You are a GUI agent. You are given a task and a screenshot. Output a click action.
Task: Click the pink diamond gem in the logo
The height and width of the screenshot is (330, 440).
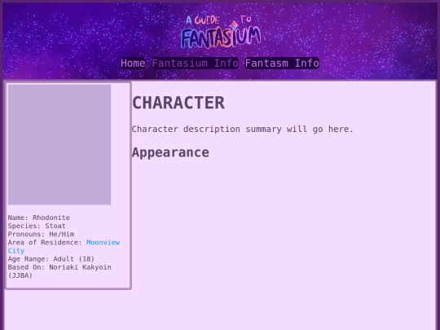[234, 25]
